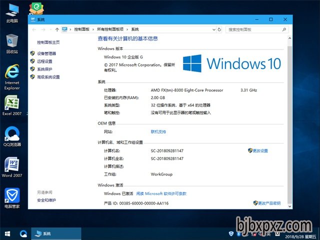Viewport: 320px width, 240px height.
Task: Open Excel 2007 desktop shortcut
Action: tap(12, 105)
